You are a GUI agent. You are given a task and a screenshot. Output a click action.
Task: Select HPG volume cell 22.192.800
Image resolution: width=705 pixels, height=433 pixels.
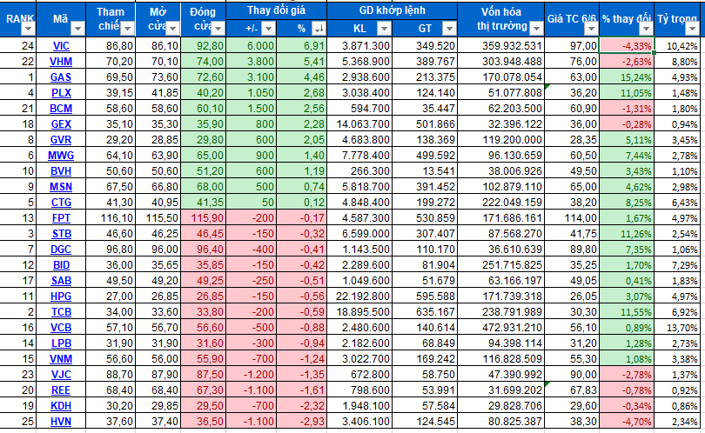coord(359,296)
